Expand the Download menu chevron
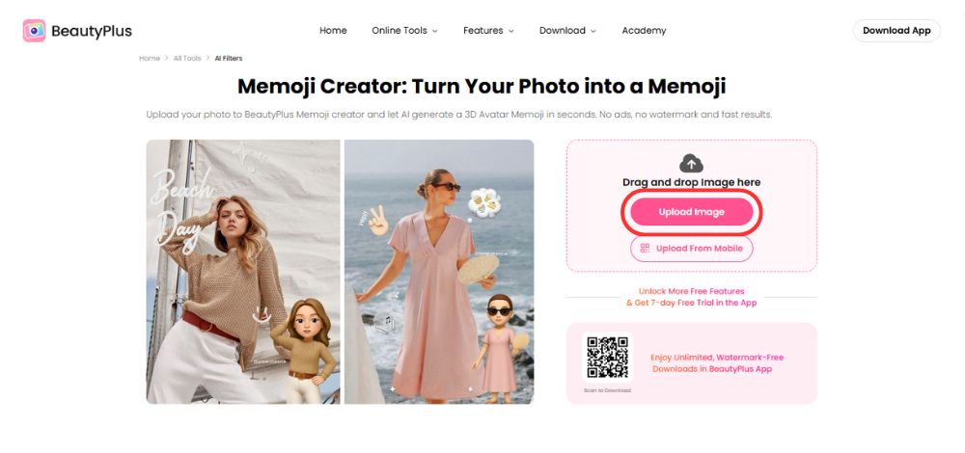 pyautogui.click(x=593, y=31)
